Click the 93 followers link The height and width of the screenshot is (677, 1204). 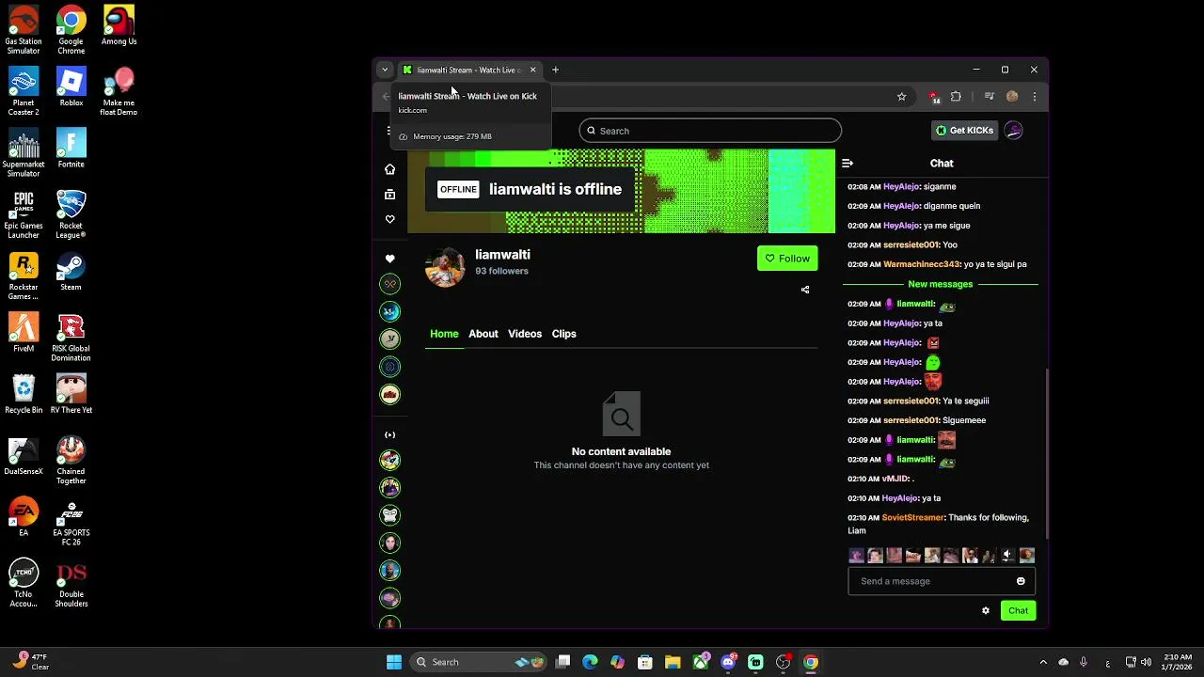[x=501, y=271]
